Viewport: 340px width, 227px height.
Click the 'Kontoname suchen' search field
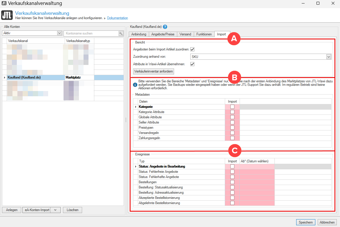point(91,33)
